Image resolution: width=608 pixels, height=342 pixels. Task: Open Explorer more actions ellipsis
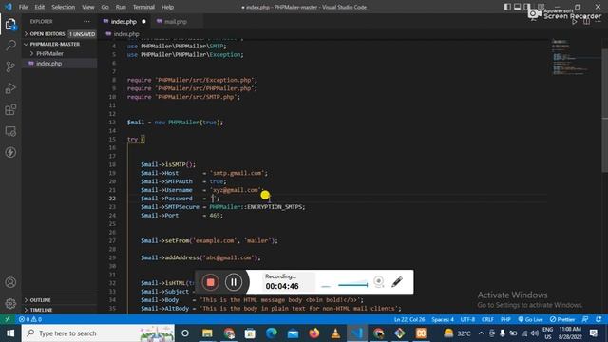pos(86,22)
